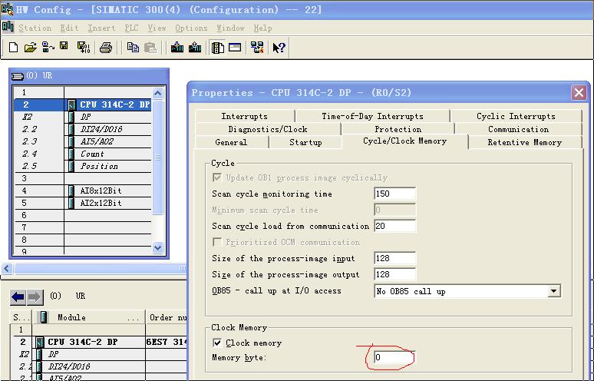Image resolution: width=594 pixels, height=381 pixels.
Task: Select the AI8x12Bit module in slot 4
Action: pos(82,190)
